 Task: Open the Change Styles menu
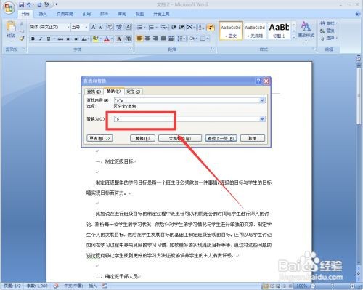[x=306, y=31]
